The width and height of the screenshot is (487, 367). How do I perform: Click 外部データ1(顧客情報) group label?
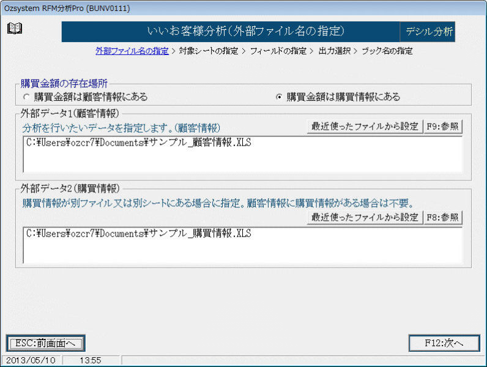click(70, 113)
